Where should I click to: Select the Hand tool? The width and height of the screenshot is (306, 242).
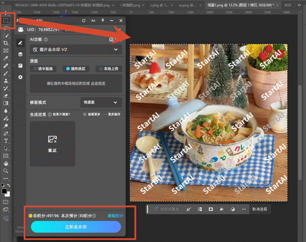(6, 163)
